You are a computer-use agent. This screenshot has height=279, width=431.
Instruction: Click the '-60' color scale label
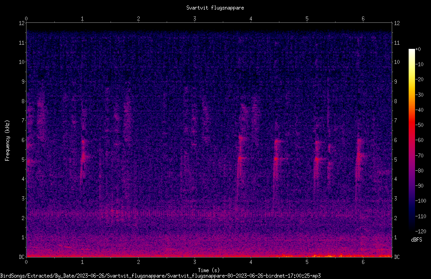(420, 140)
